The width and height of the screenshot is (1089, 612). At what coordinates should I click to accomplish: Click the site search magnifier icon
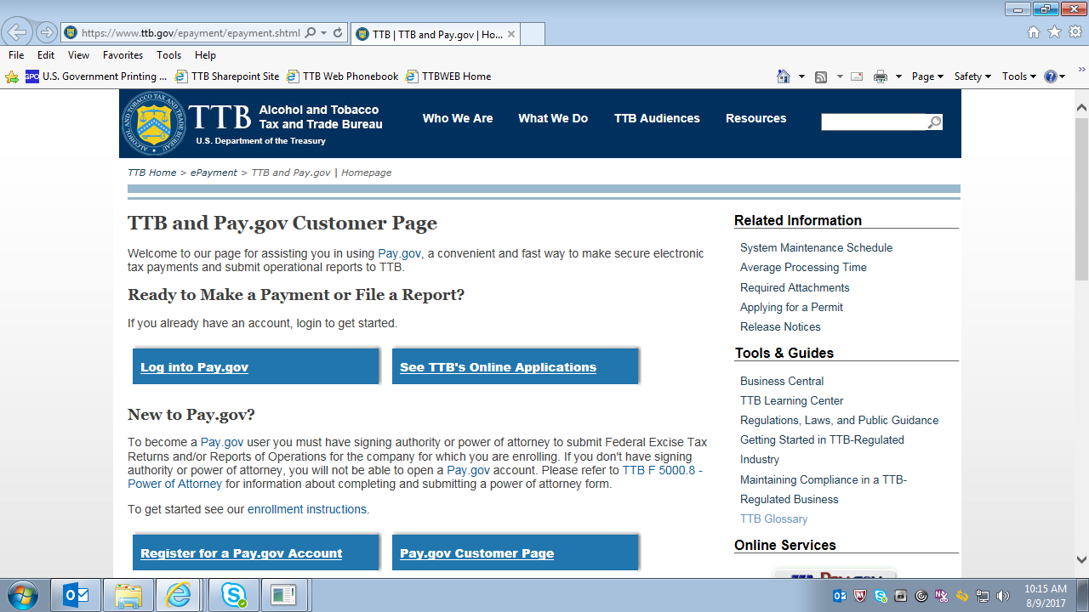coord(935,122)
